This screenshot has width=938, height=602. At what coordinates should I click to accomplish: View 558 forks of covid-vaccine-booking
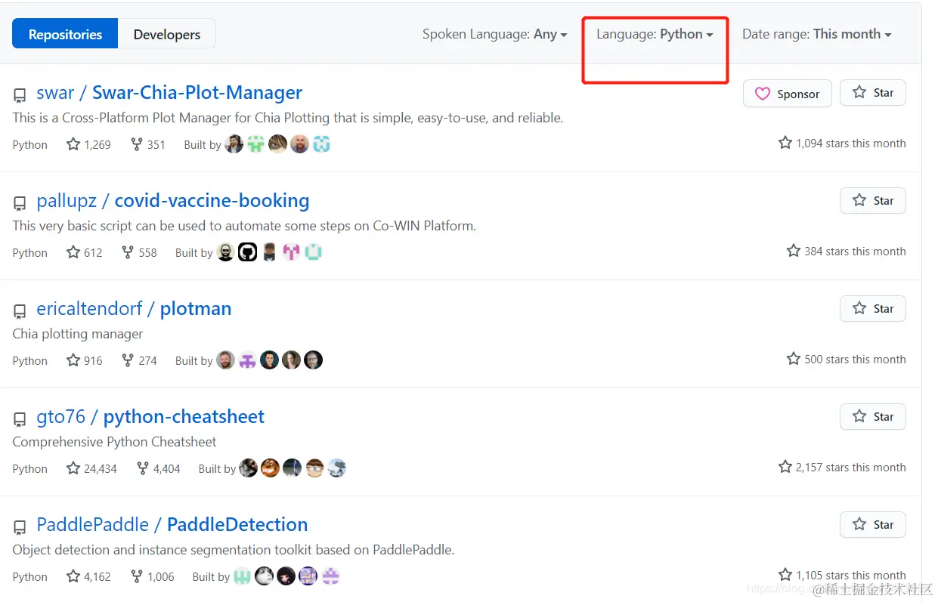click(139, 252)
